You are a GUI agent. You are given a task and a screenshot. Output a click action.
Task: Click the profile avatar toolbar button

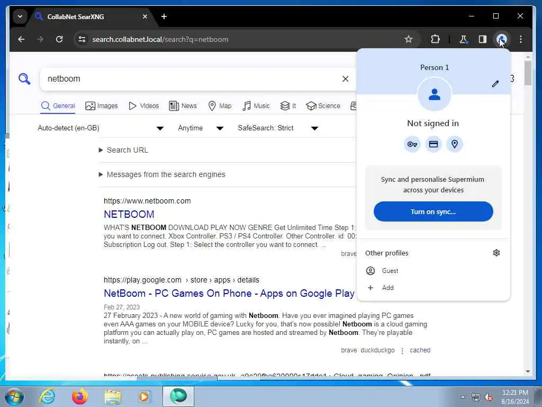(502, 39)
